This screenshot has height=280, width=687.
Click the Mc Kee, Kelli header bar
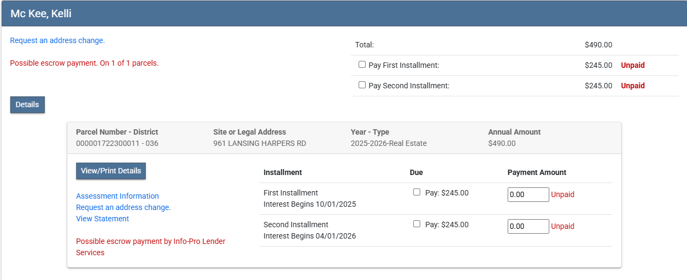pos(343,13)
